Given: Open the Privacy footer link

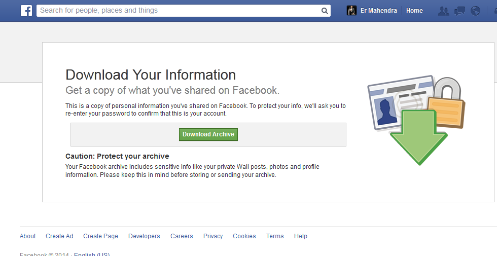Looking at the screenshot, I should coord(213,236).
